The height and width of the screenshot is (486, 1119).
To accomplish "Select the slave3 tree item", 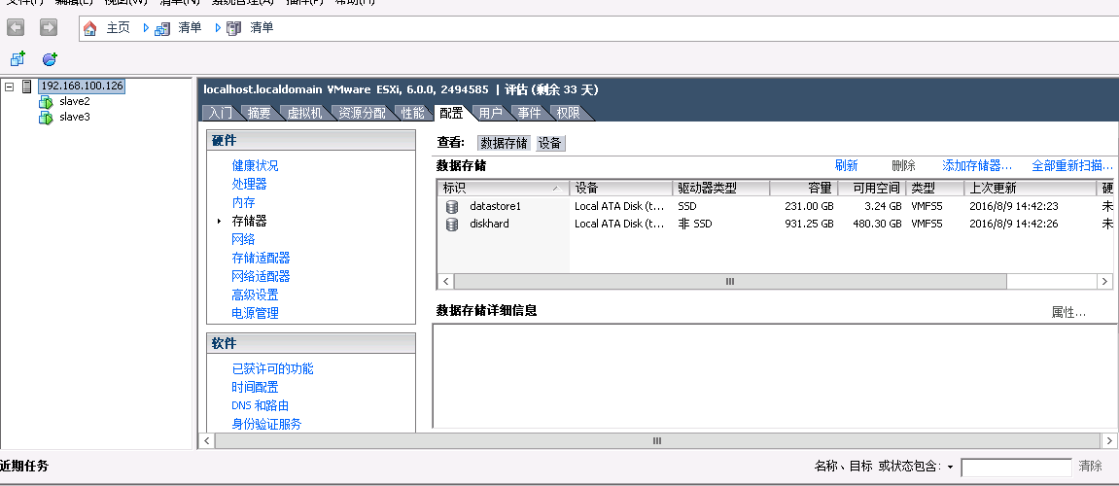I will click(74, 117).
